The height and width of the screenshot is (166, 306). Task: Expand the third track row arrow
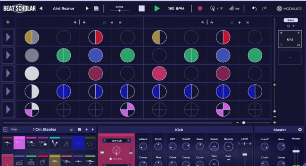pos(8,73)
